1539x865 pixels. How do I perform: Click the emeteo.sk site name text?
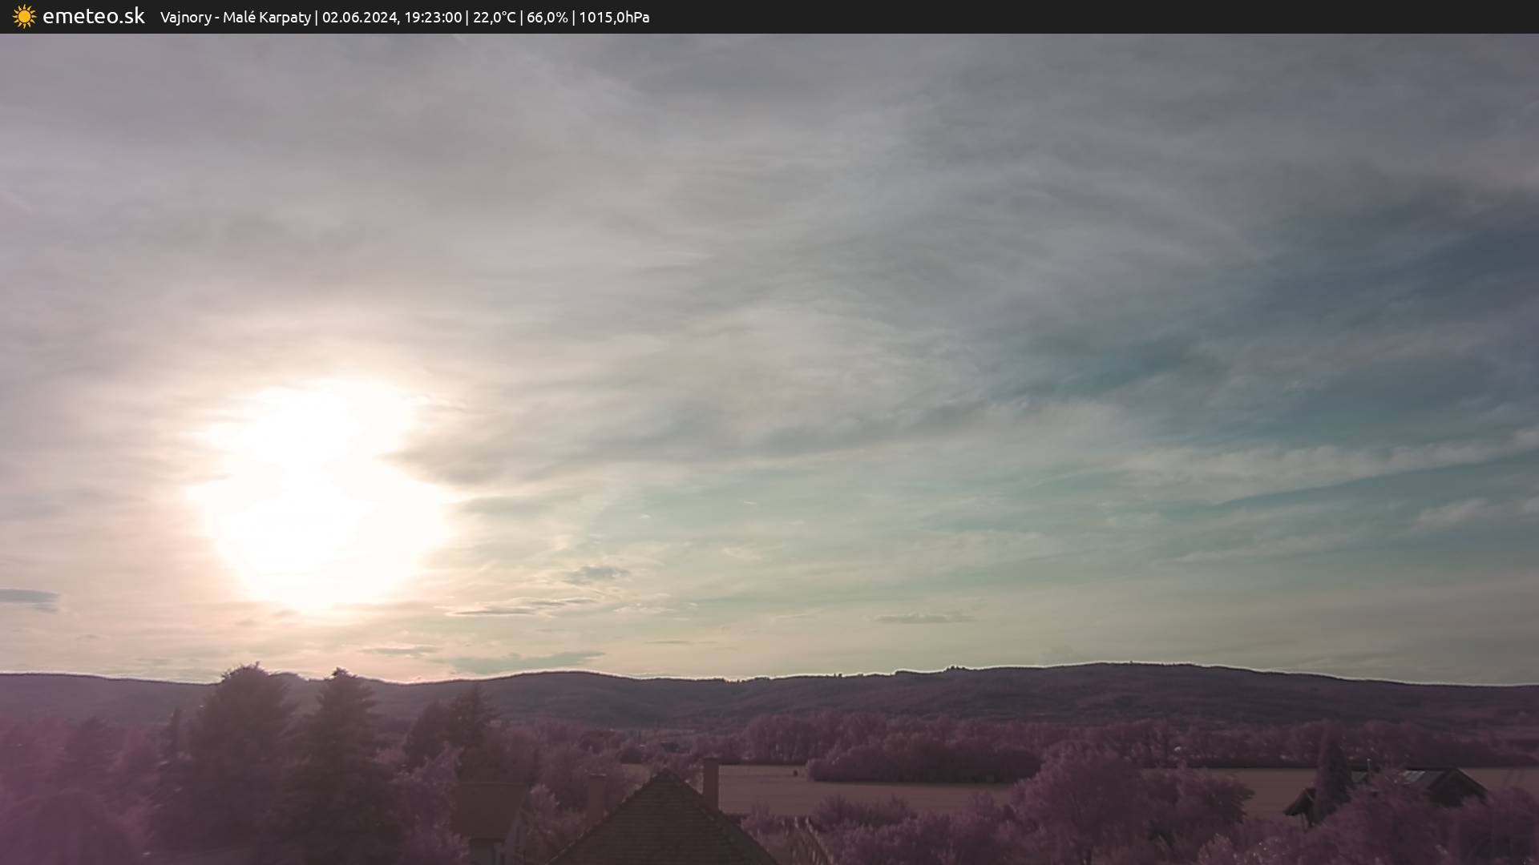point(93,16)
